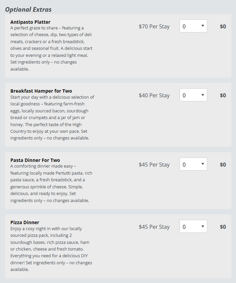Expand the Pizza Dinner quantity dropdown
The image size is (236, 283).
tap(193, 226)
